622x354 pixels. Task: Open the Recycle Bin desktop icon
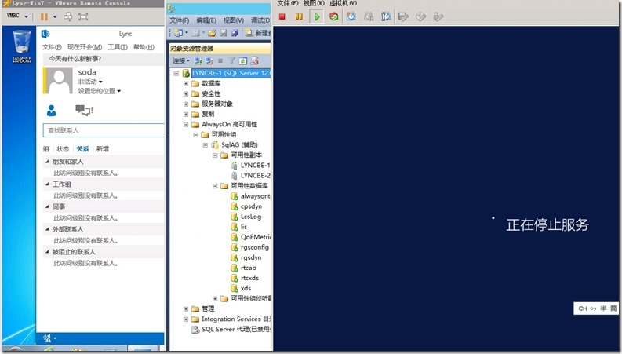(21, 47)
